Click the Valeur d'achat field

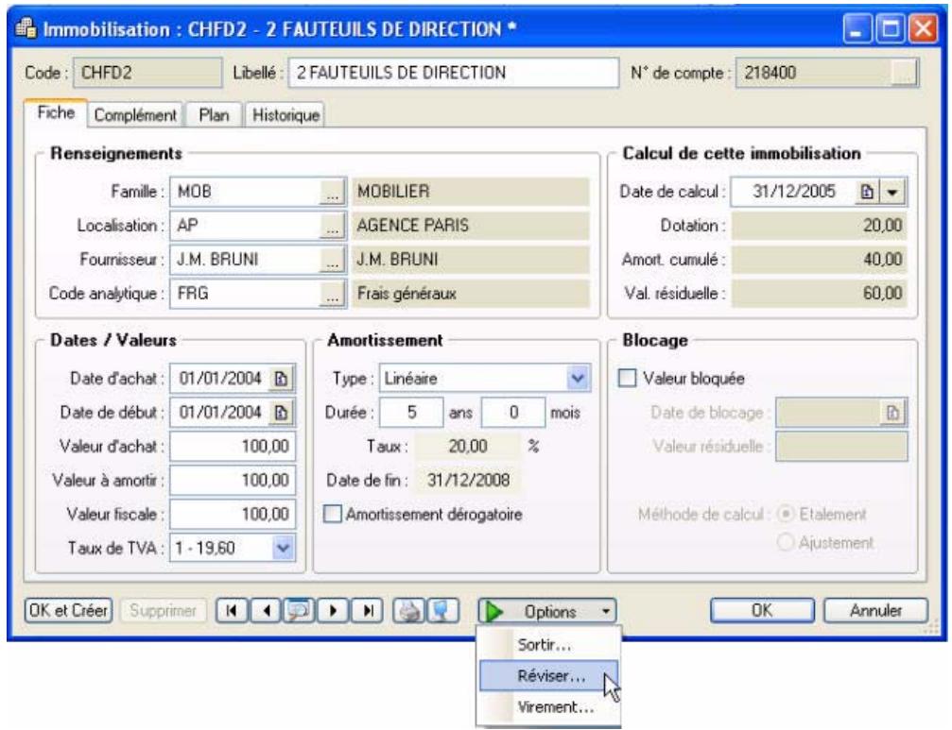(233, 447)
